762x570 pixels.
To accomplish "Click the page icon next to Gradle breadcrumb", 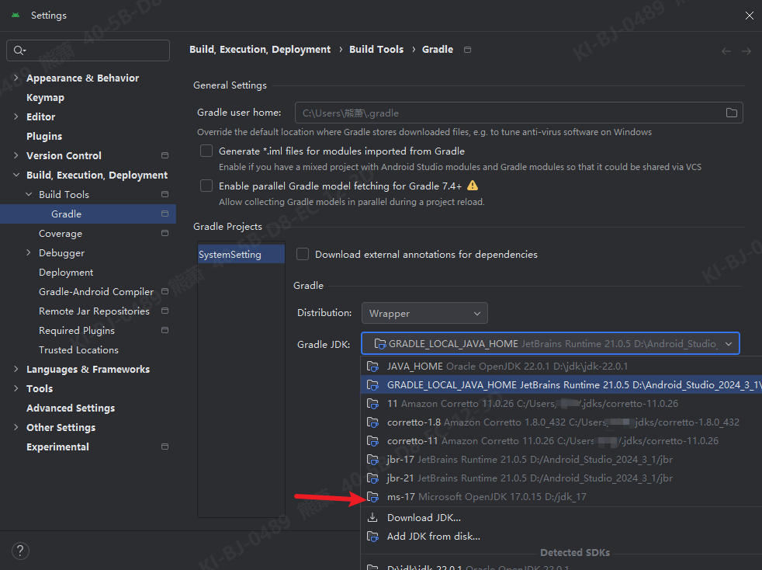I will (467, 49).
